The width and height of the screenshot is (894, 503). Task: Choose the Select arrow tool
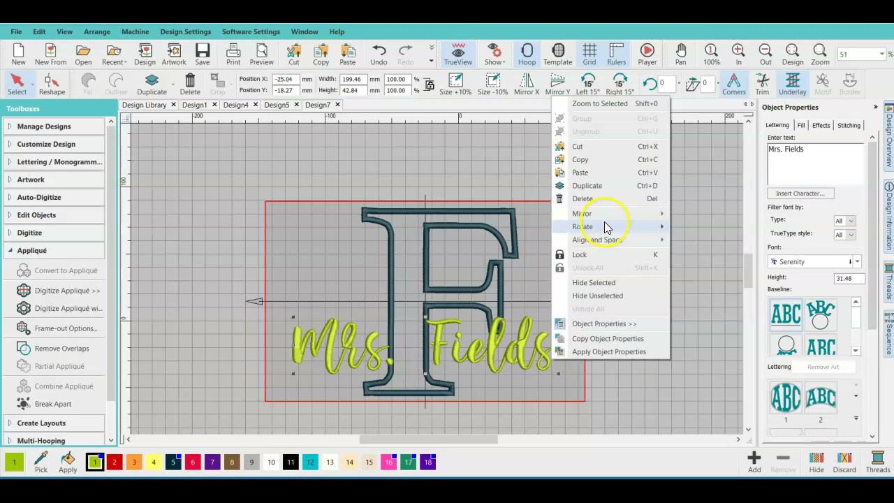click(17, 85)
